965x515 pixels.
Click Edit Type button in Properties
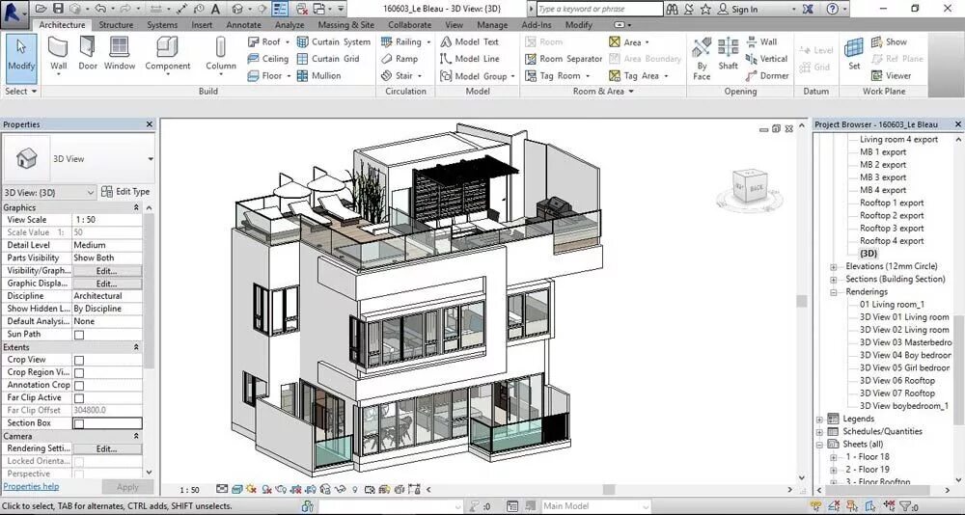(125, 192)
